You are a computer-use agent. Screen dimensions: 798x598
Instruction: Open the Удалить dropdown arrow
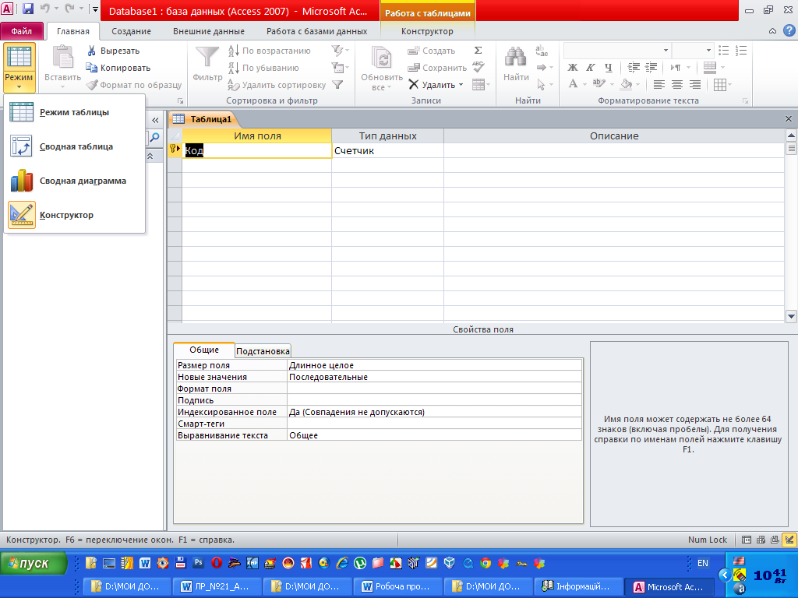pyautogui.click(x=461, y=85)
